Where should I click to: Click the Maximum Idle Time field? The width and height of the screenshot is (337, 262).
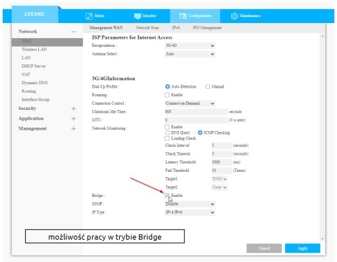click(x=196, y=112)
